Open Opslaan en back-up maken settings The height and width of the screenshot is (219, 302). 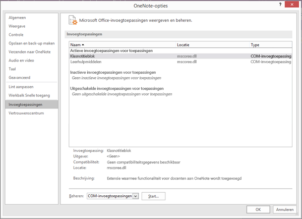(32, 43)
